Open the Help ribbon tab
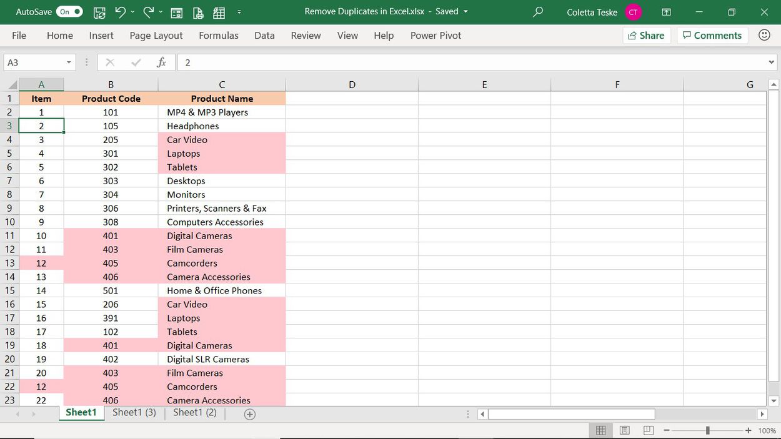The height and width of the screenshot is (439, 781). [384, 36]
